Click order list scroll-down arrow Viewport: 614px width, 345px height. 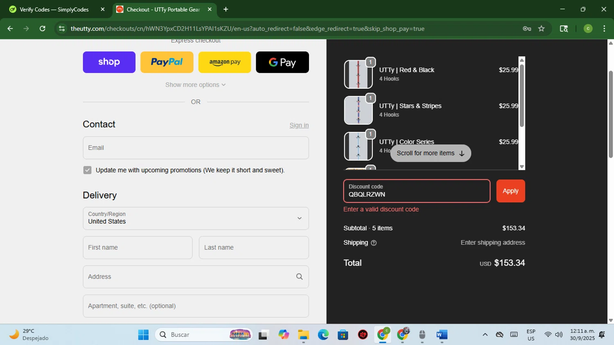click(x=522, y=167)
